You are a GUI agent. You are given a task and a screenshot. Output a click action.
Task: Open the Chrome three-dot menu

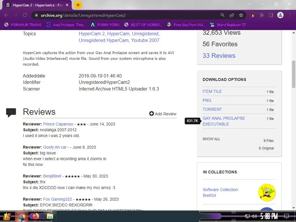pos(290,15)
